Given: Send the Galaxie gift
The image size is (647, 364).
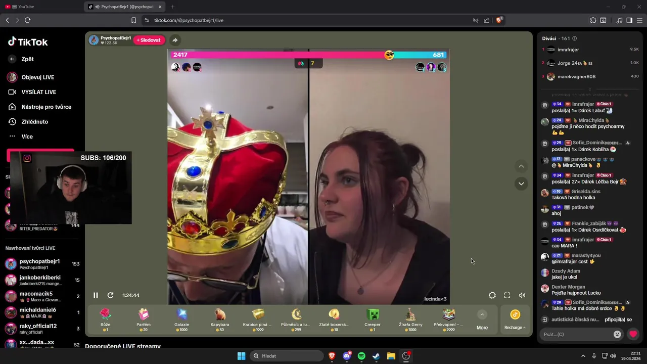Looking at the screenshot, I should point(181,320).
